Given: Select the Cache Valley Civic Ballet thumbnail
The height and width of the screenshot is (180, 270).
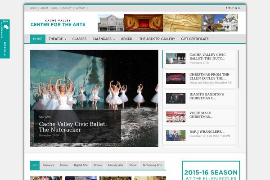Looking at the screenshot, I should pyautogui.click(x=175, y=58).
